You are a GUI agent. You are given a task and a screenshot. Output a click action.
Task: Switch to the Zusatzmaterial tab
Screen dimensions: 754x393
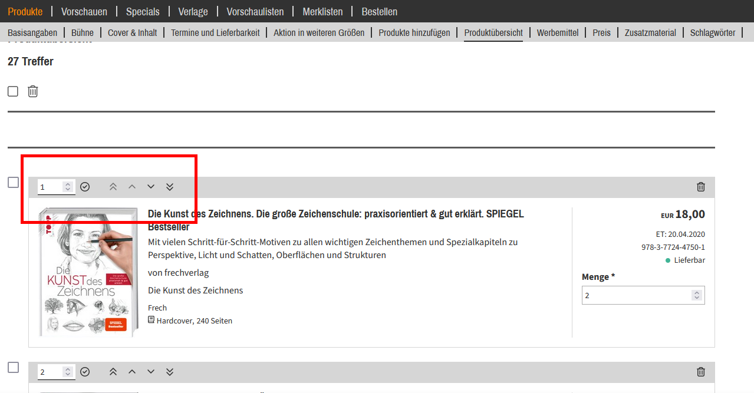coord(651,32)
